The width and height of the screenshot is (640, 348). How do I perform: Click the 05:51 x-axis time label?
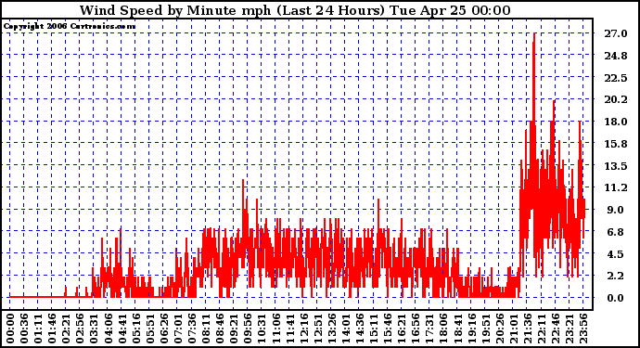click(x=149, y=329)
